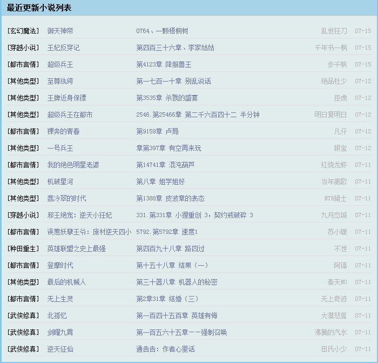View author 绝品杜少

(x=334, y=81)
